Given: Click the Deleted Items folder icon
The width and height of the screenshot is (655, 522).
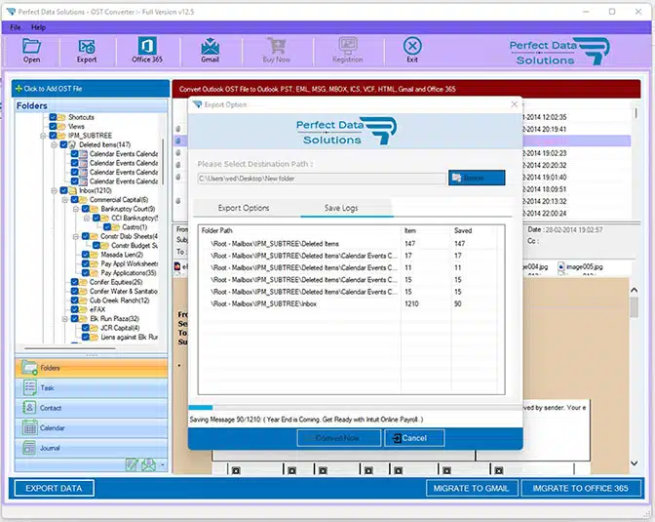Looking at the screenshot, I should click(x=72, y=144).
